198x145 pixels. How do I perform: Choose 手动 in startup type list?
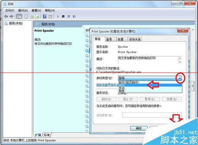click(x=150, y=88)
